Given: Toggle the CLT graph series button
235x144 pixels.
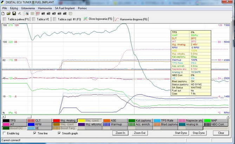Looking at the screenshot, I should pyautogui.click(x=40, y=120).
